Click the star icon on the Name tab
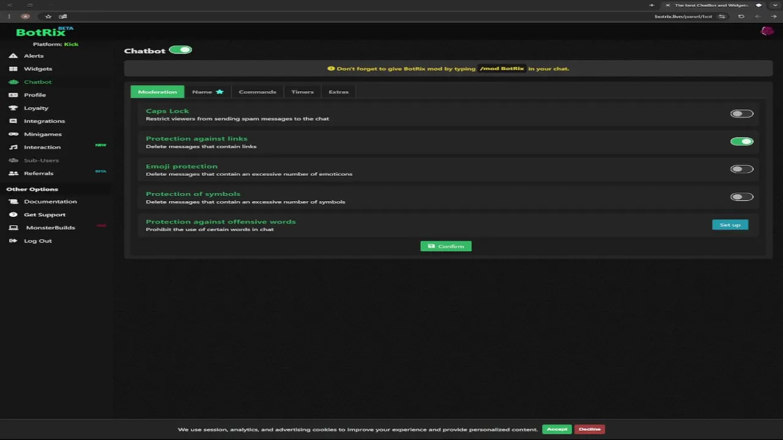The height and width of the screenshot is (440, 783). click(x=220, y=92)
